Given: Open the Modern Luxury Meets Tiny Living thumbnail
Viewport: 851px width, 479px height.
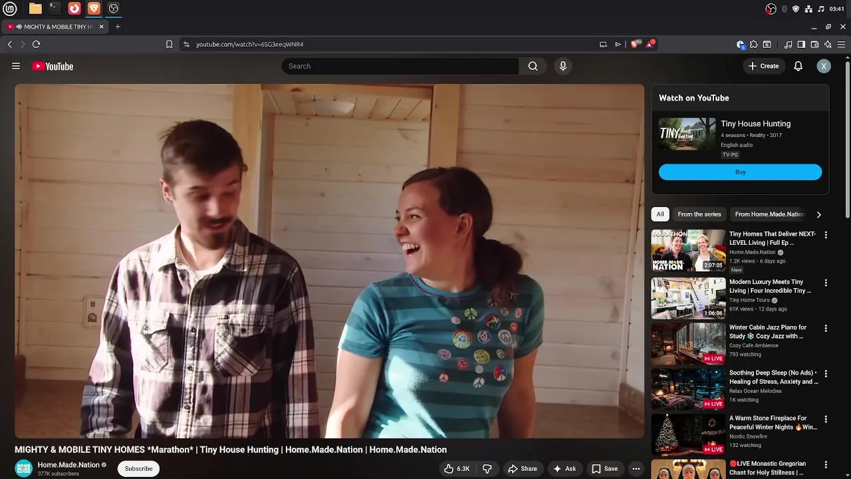Looking at the screenshot, I should (688, 298).
